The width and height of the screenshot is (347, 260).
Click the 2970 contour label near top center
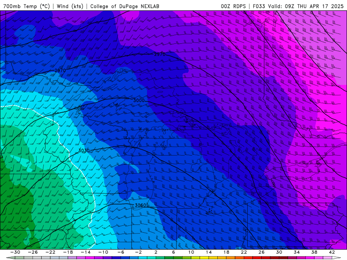tap(160, 54)
